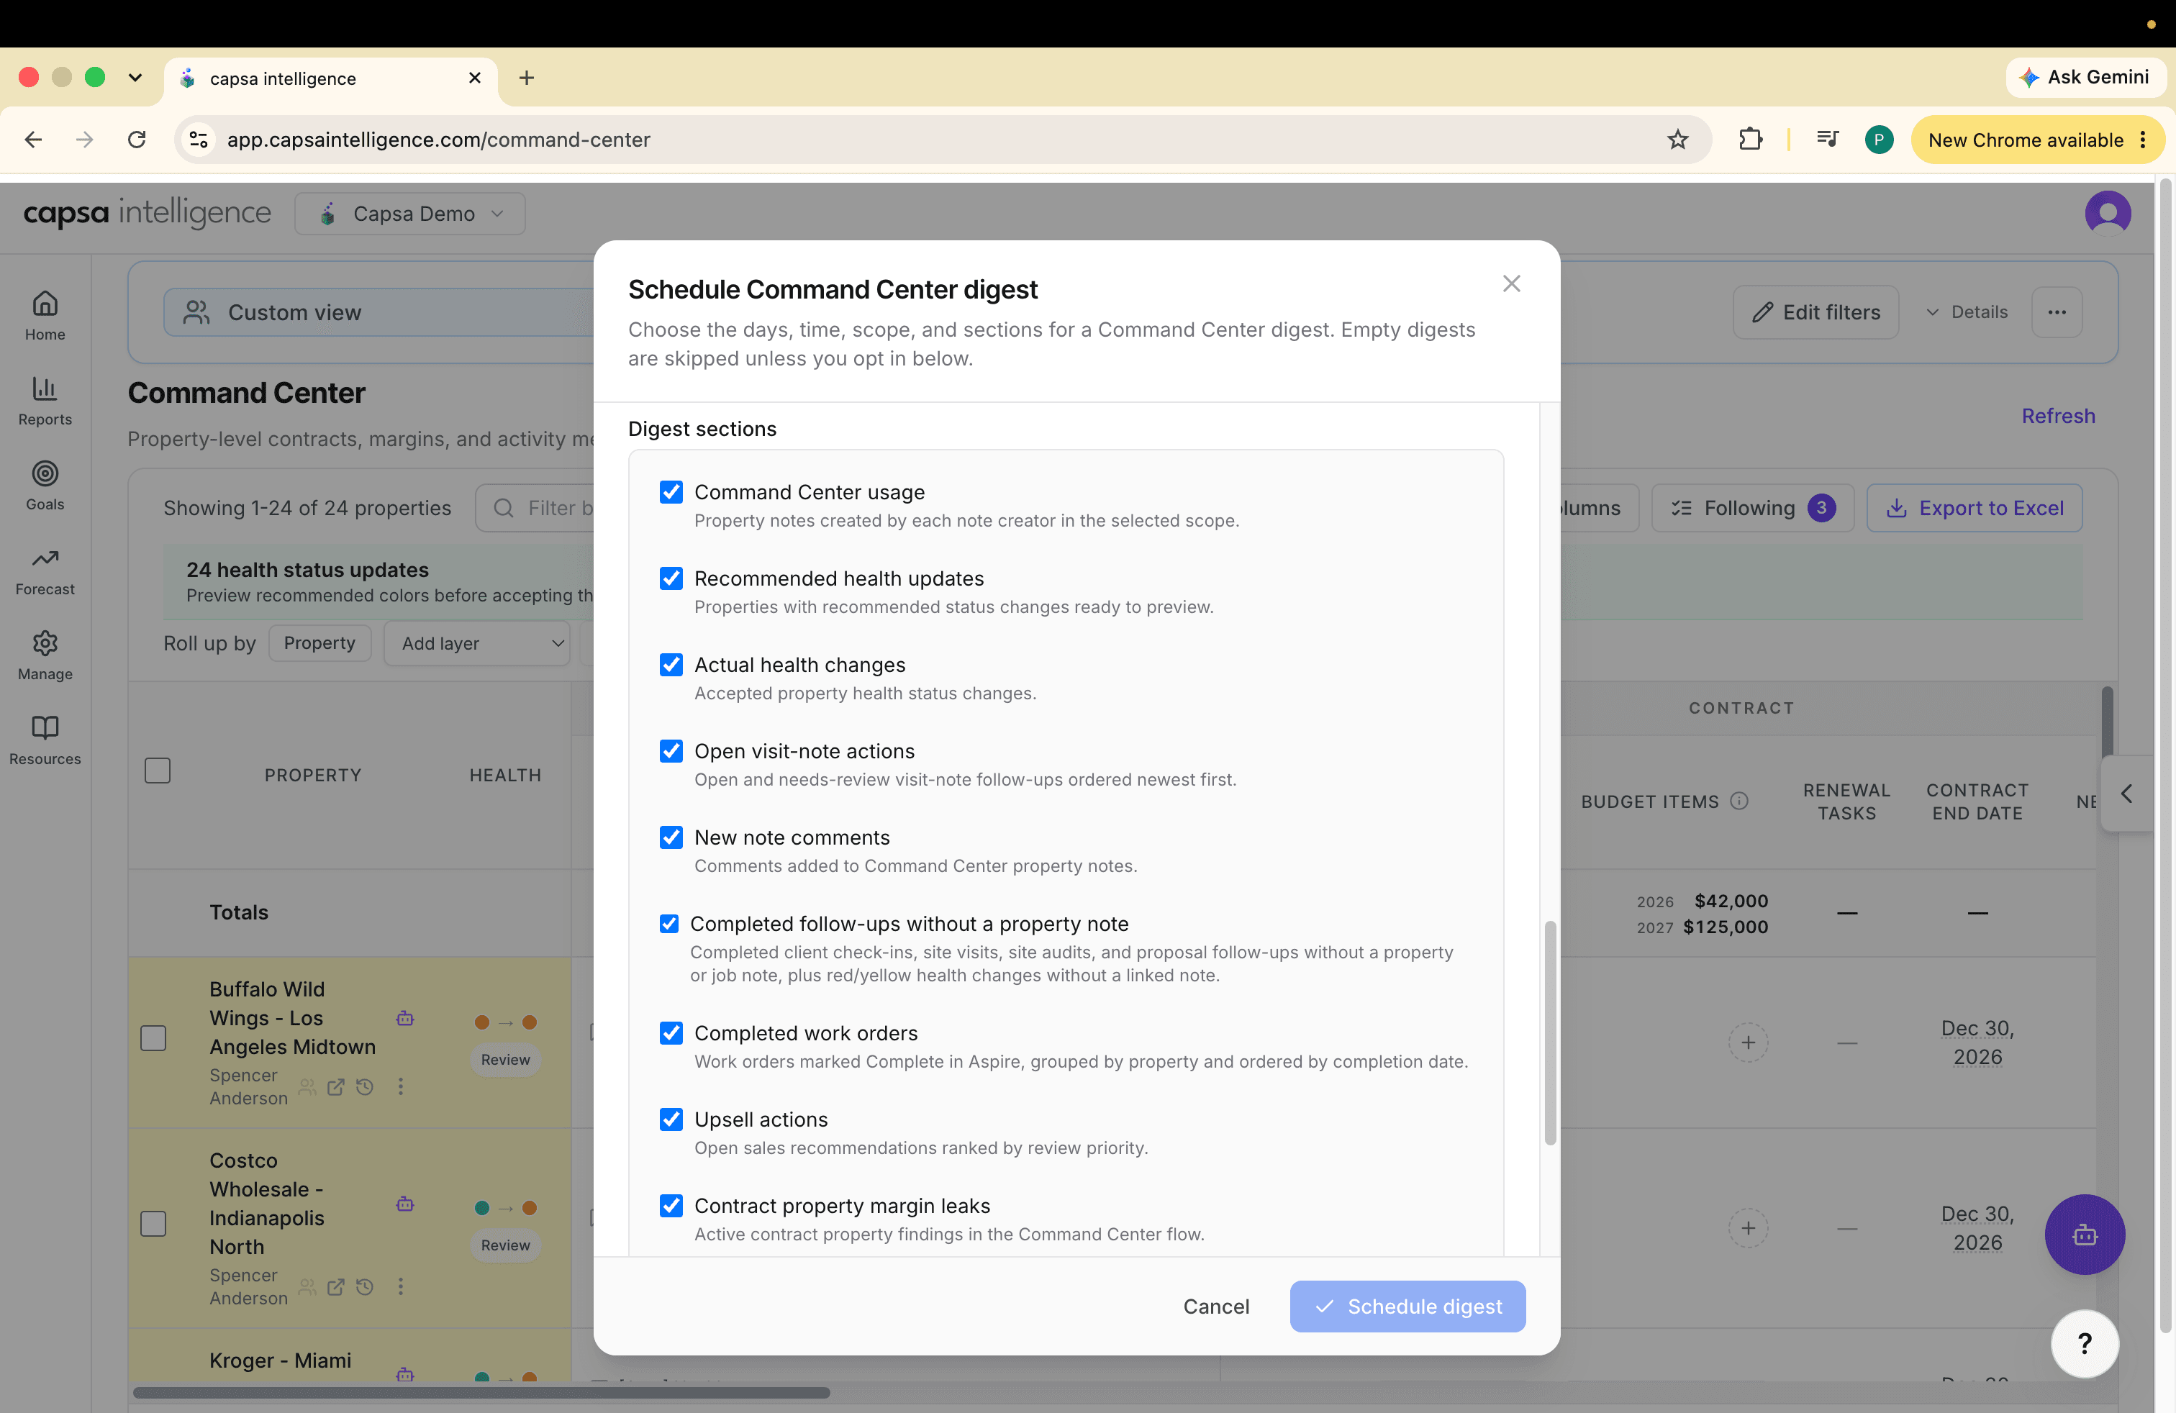Screen dimensions: 2176x1413
Task: Expand the collapsed side panel chevron
Action: [2126, 794]
